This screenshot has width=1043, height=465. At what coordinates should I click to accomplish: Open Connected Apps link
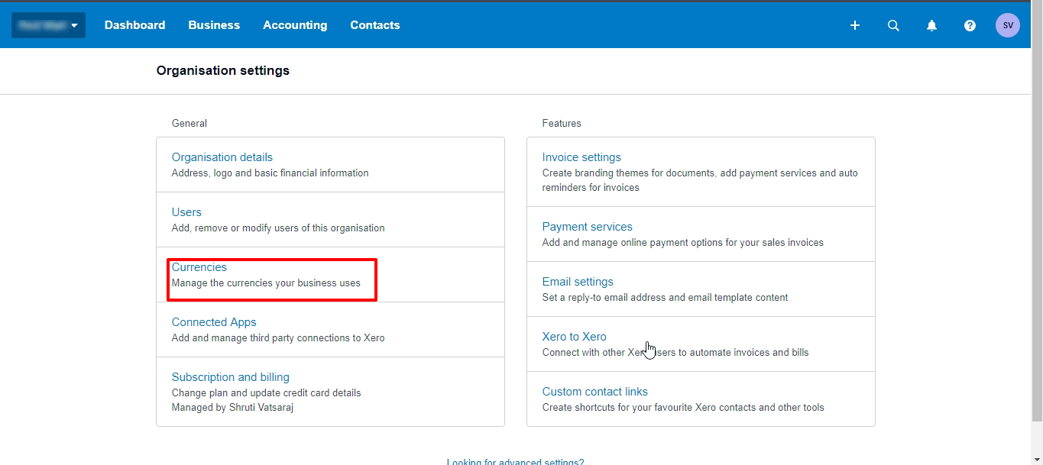click(x=214, y=322)
